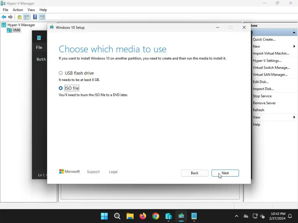Viewport: 298px width, 223px height.
Task: Click the OneDrive cloud tray icon
Action: 246,216
